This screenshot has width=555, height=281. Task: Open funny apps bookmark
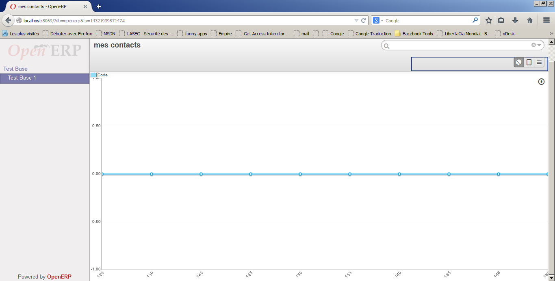click(192, 34)
